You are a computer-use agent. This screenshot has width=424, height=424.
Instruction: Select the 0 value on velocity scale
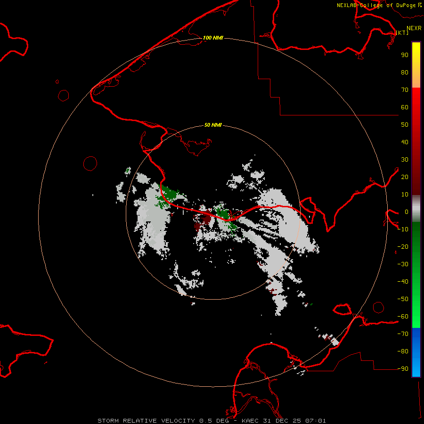407,212
